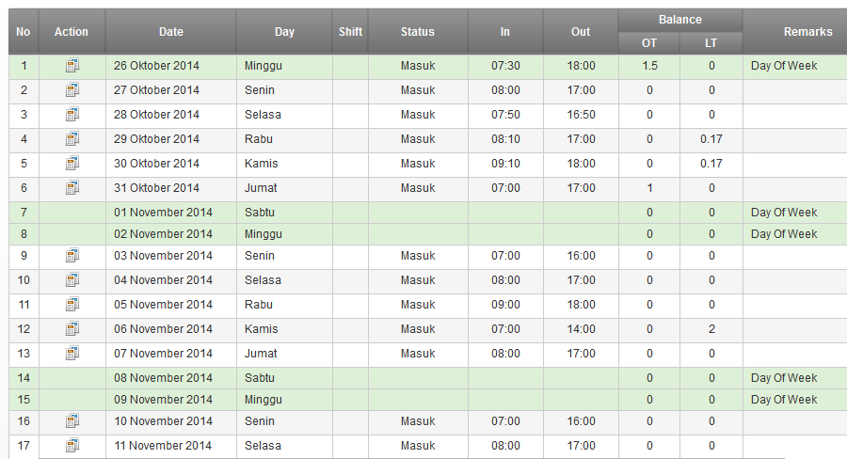847x459 pixels.
Task: Open action icon for 26 Oktober 2014
Action: pos(72,65)
